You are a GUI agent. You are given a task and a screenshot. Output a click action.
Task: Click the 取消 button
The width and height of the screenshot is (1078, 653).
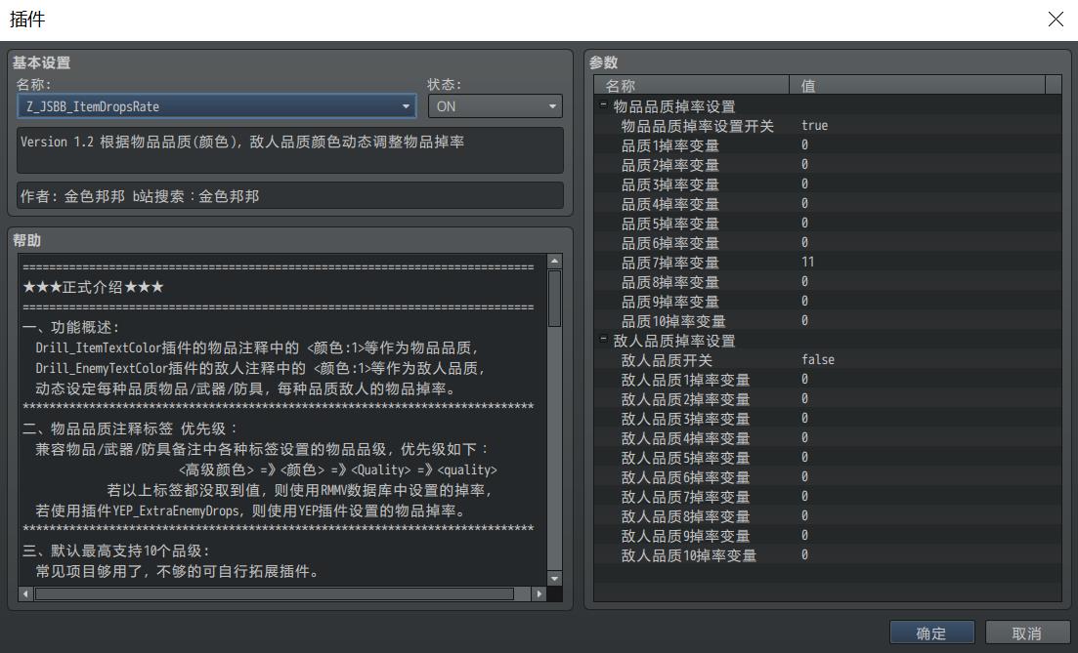point(1026,633)
